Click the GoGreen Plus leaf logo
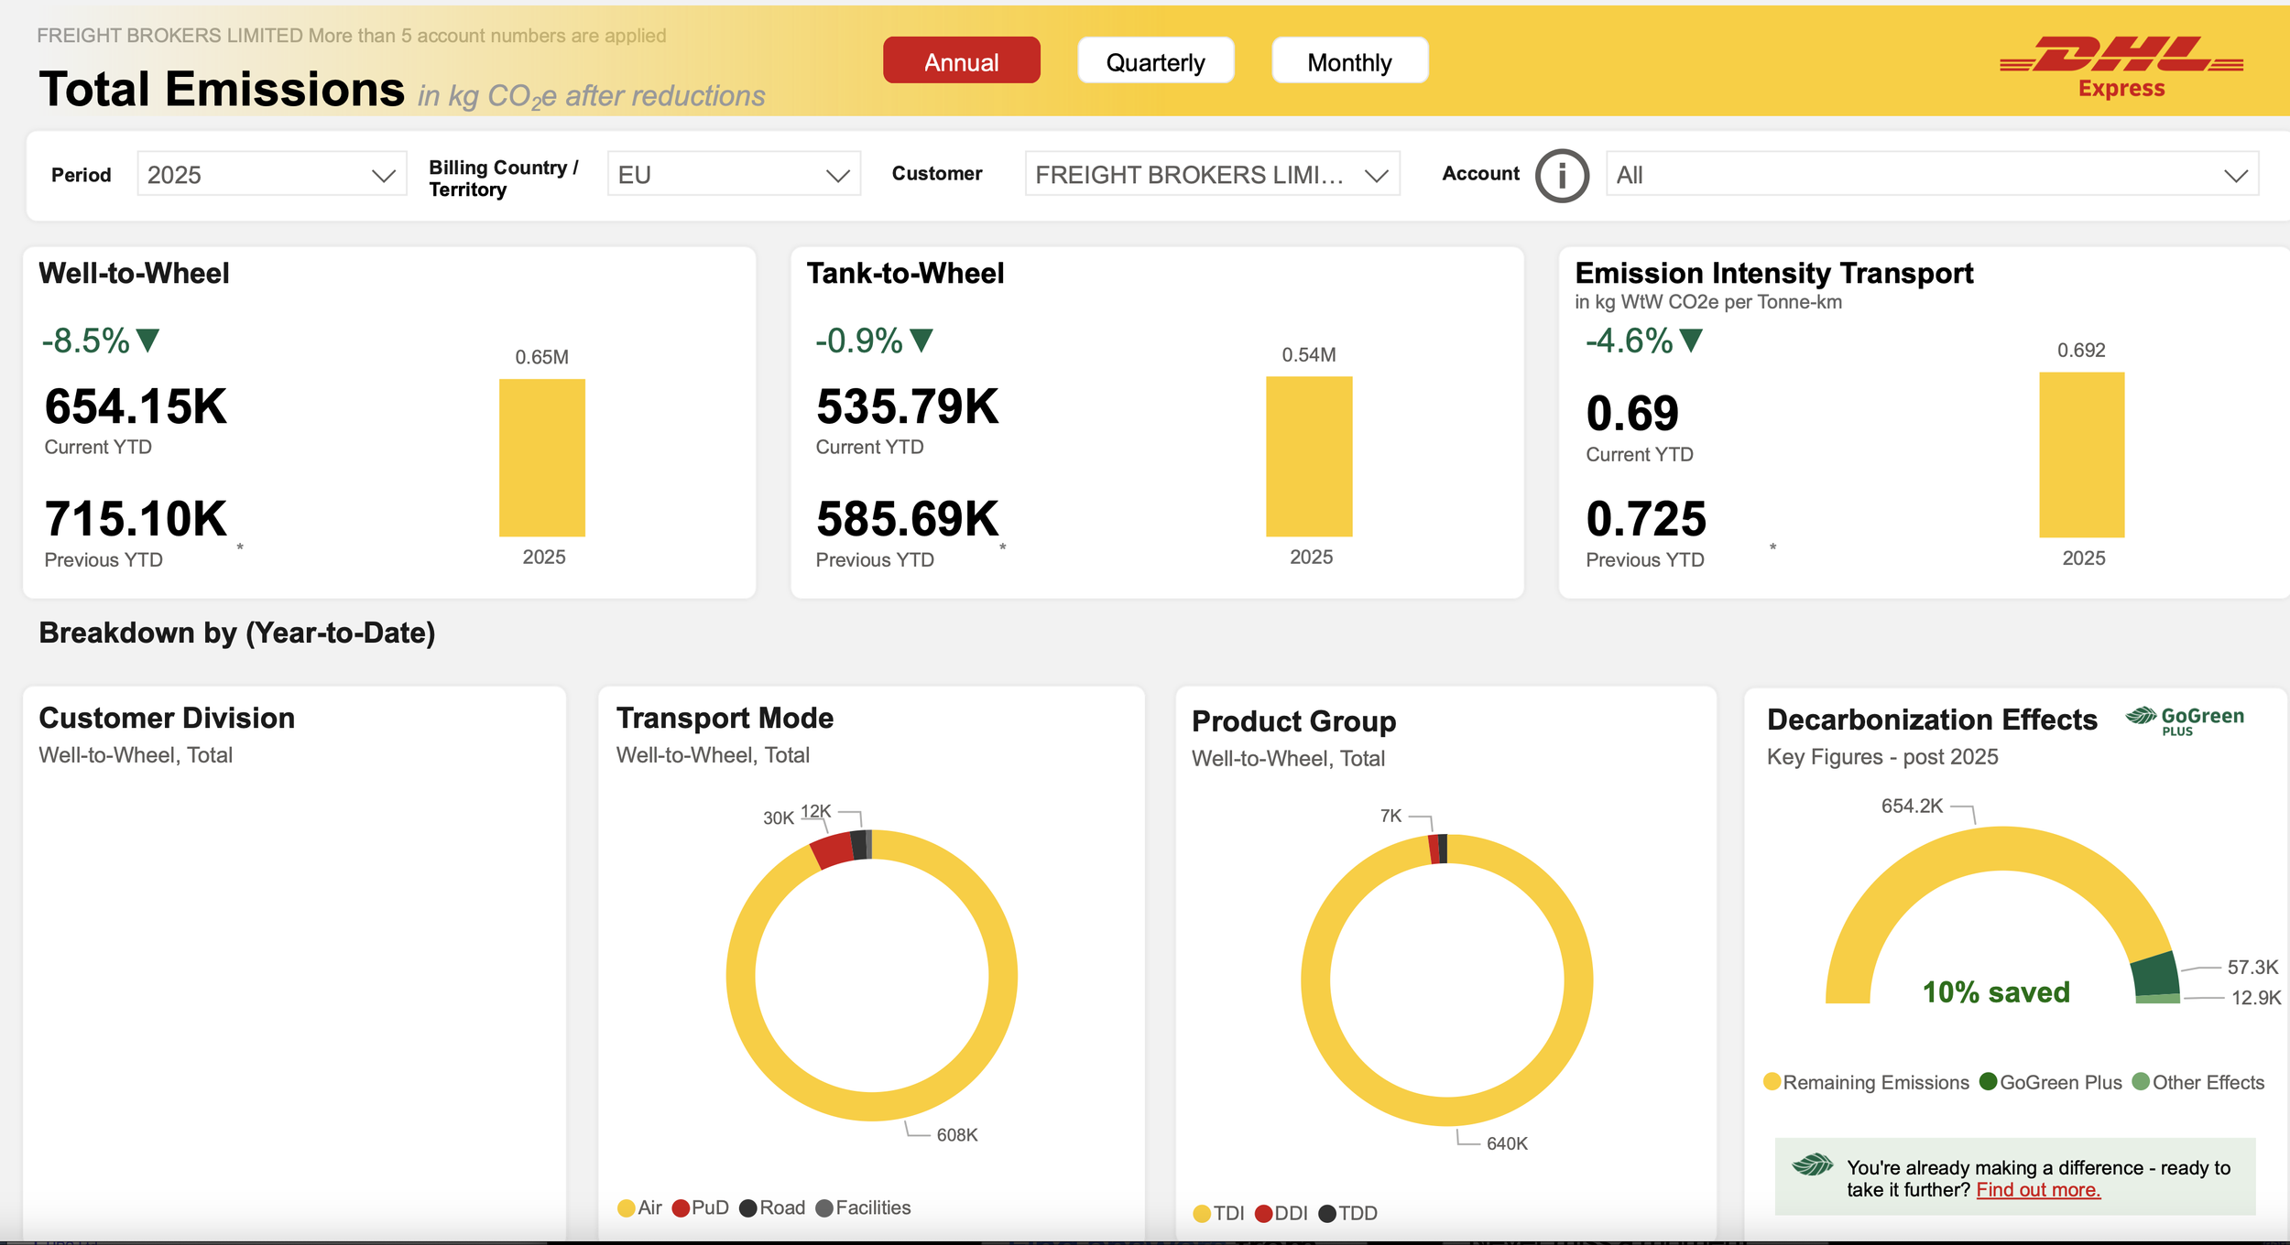Screen dimensions: 2290x1245 [x=2185, y=720]
